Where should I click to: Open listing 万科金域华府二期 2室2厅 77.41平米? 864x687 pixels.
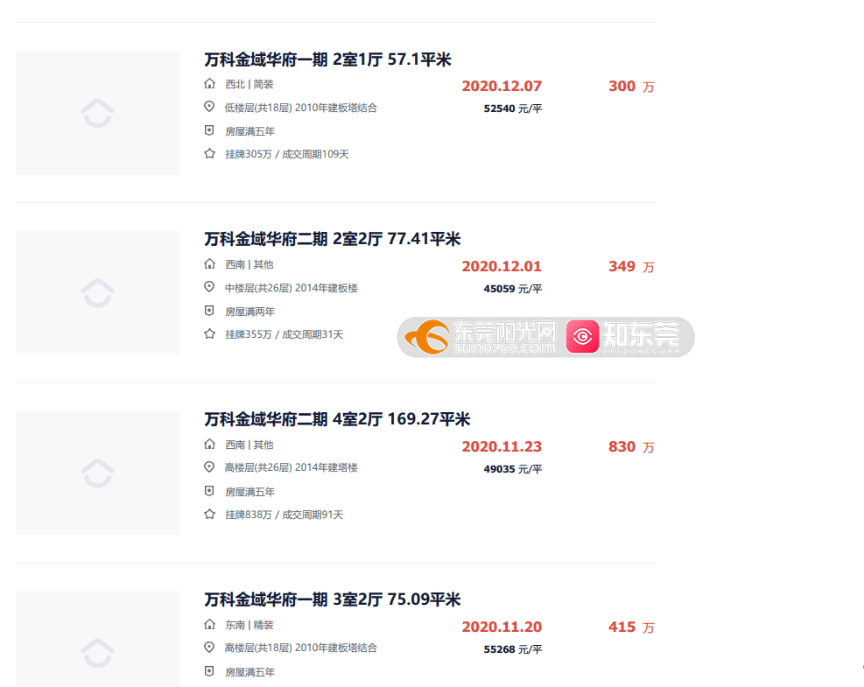click(x=333, y=239)
